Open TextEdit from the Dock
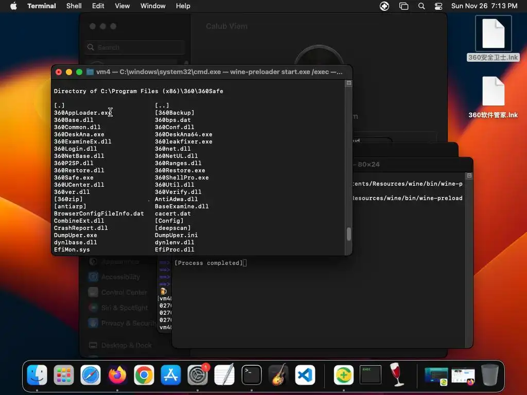This screenshot has height=395, width=527. tap(224, 375)
